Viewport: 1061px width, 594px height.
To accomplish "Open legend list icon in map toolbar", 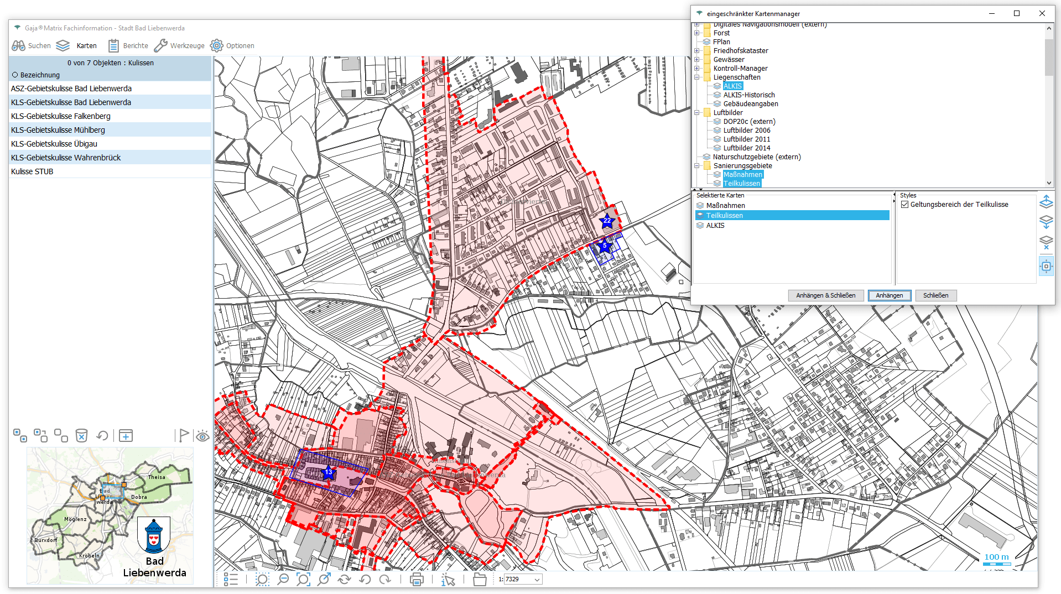I will [231, 579].
